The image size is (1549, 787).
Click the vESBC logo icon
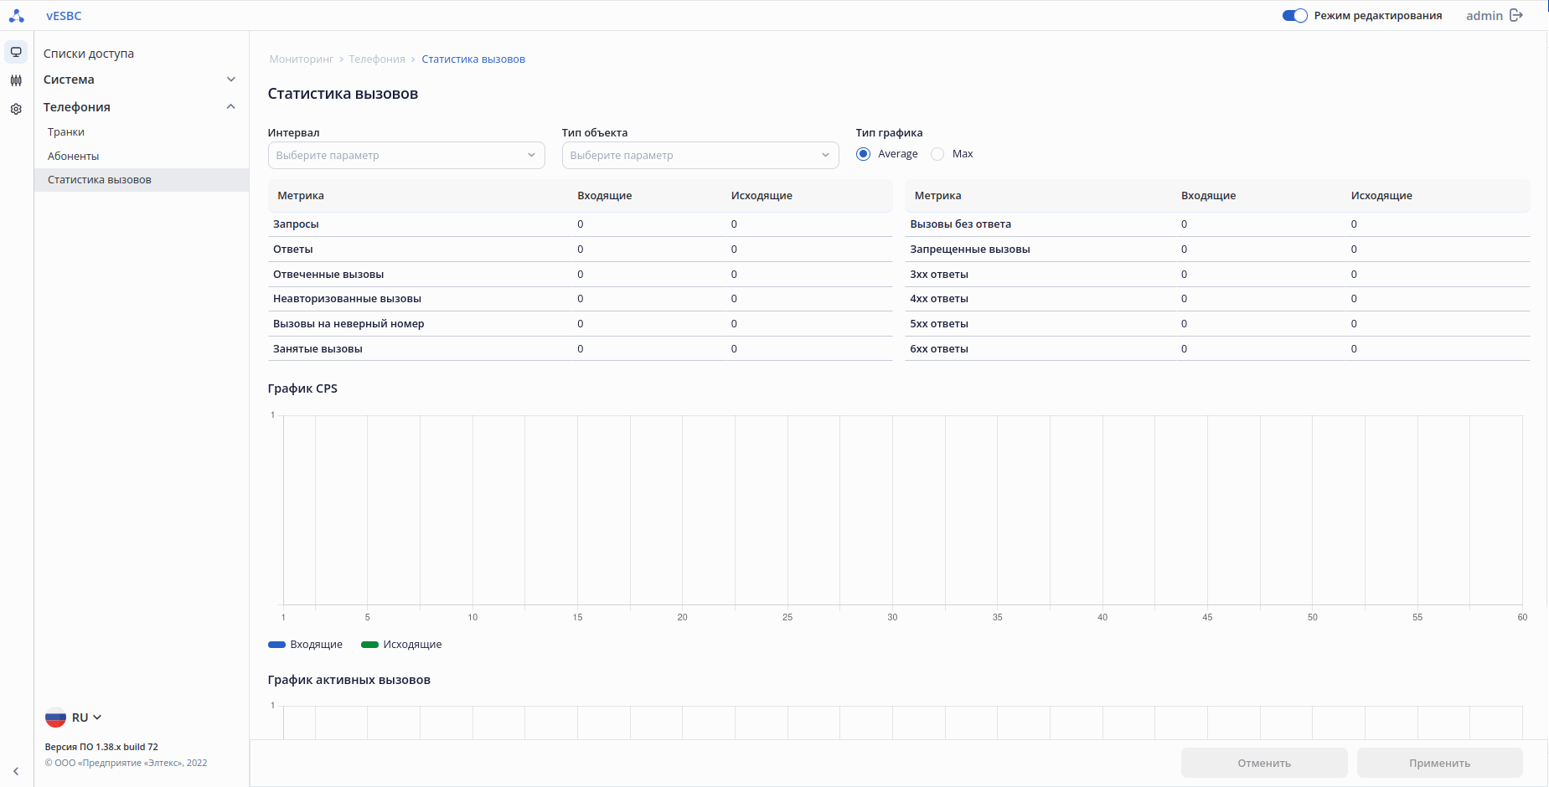[x=17, y=16]
